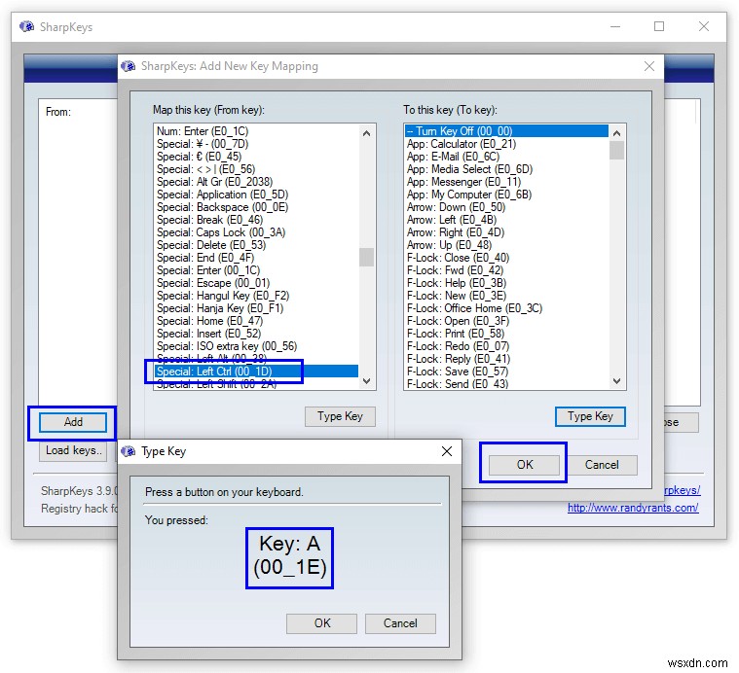The width and height of the screenshot is (739, 673).
Task: Select App: Messenger (E0_11)
Action: [x=506, y=182]
